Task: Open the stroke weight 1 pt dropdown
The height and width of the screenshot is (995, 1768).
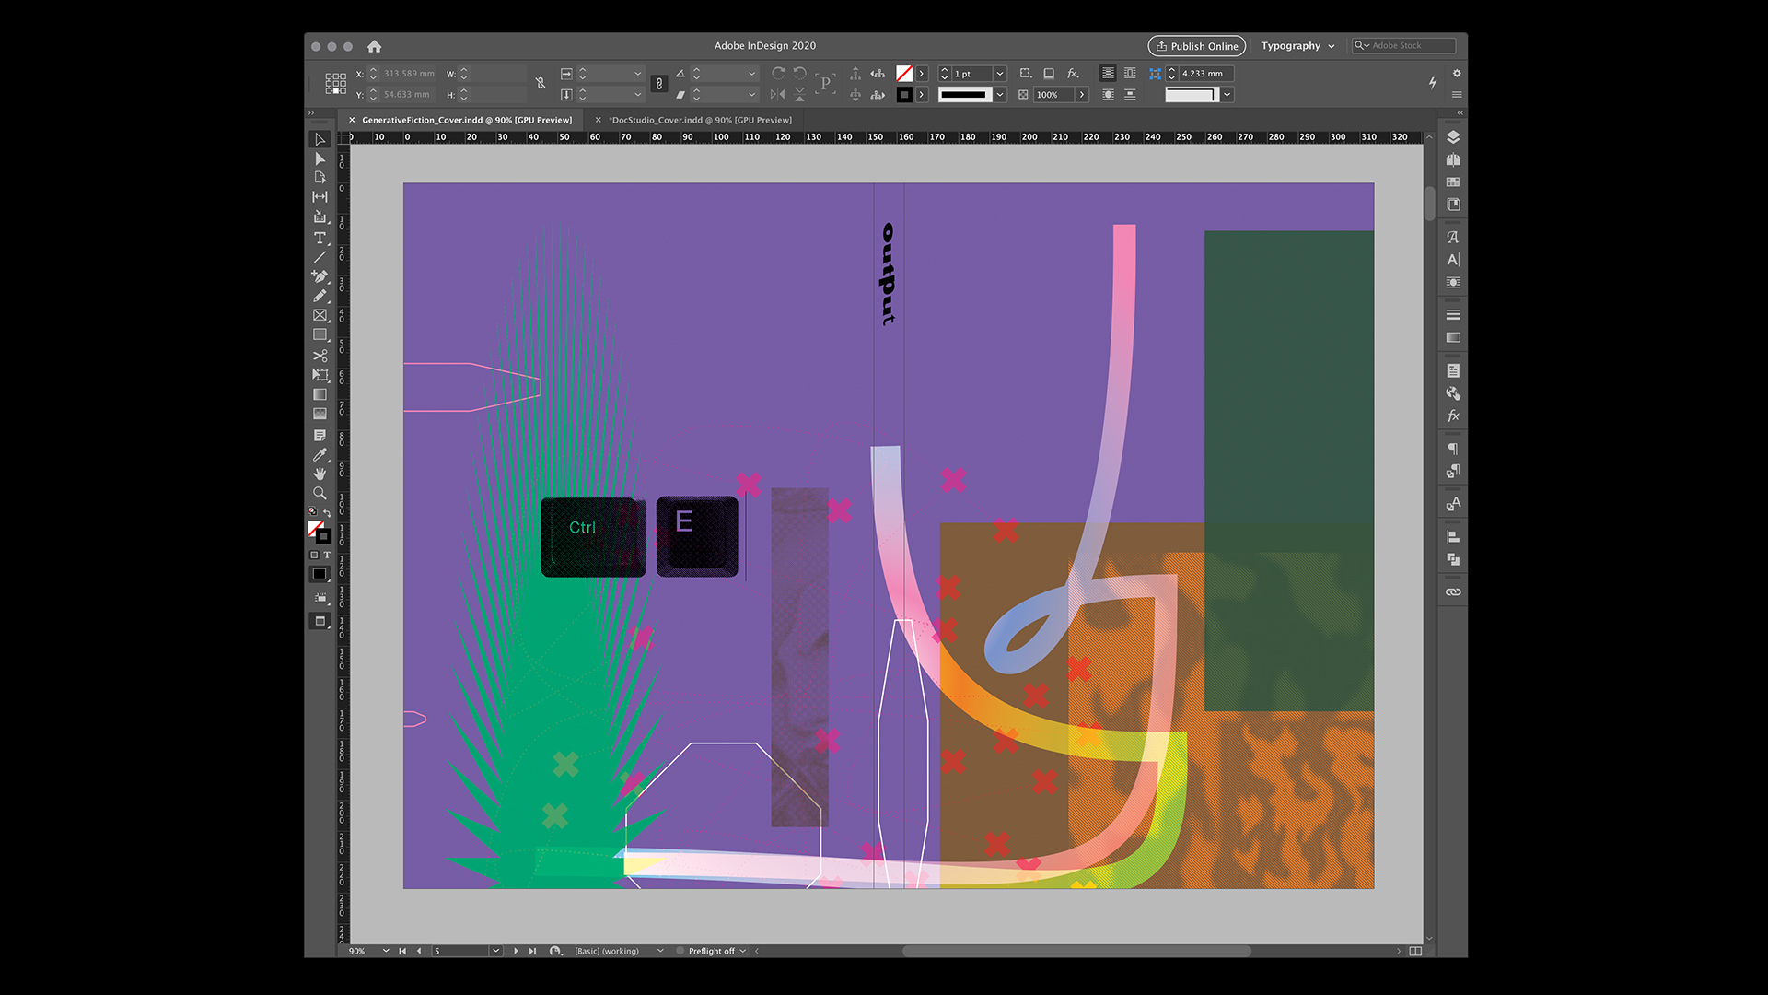Action: pyautogui.click(x=1000, y=74)
